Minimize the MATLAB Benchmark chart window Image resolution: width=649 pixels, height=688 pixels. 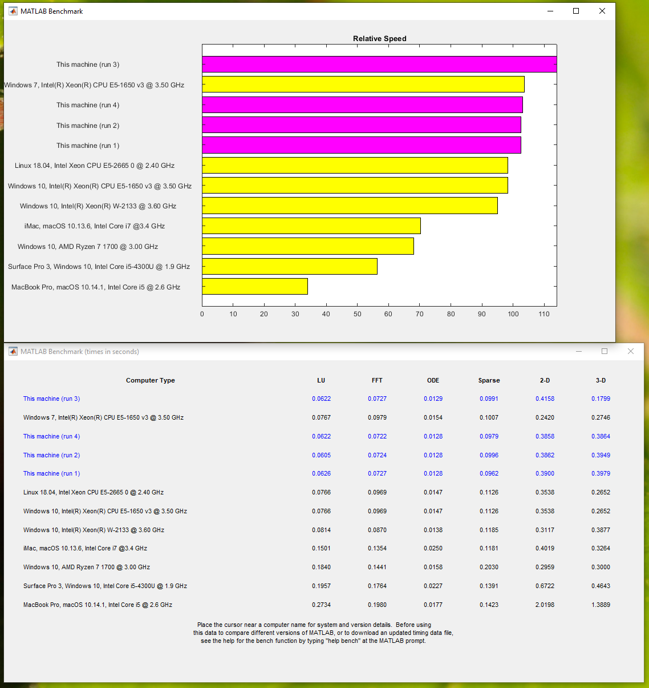tap(550, 11)
